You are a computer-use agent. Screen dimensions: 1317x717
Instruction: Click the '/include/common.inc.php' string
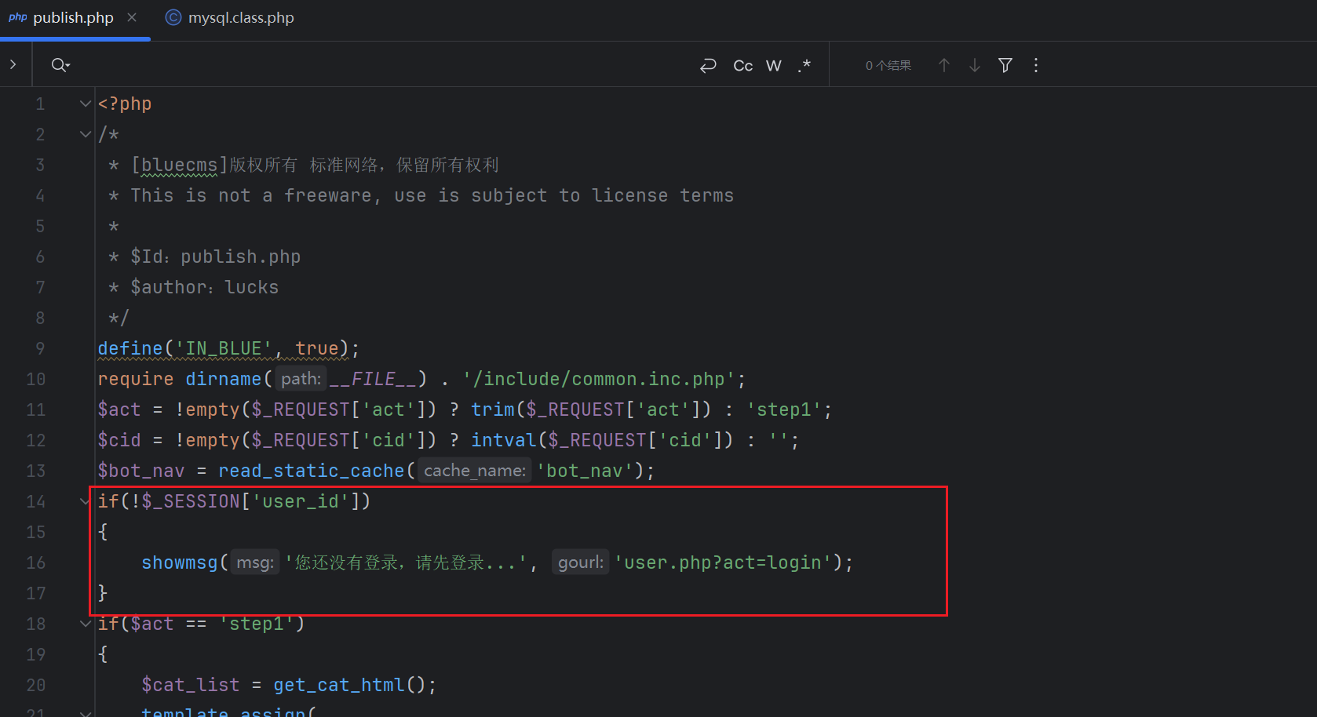click(598, 379)
